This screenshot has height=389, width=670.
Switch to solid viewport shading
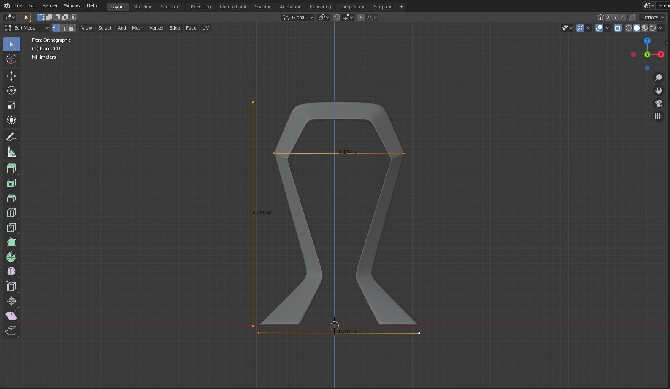[637, 28]
